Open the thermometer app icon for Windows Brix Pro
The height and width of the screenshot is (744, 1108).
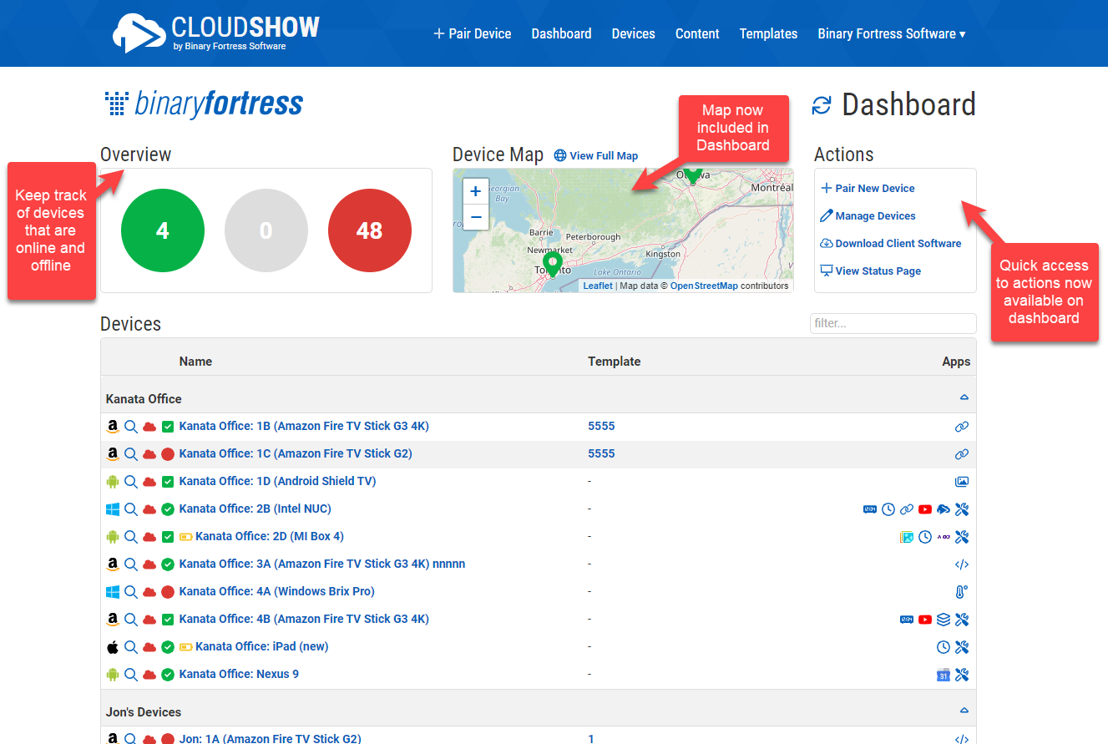tap(961, 592)
